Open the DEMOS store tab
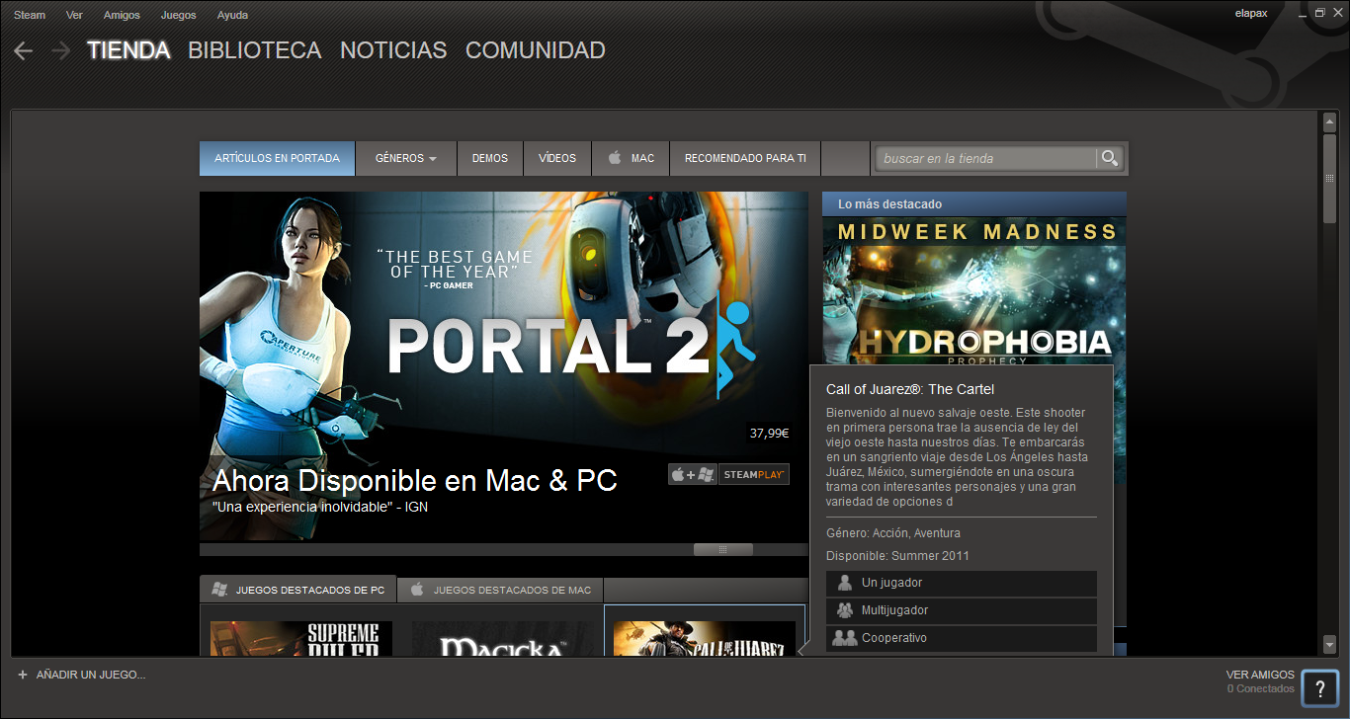 490,158
